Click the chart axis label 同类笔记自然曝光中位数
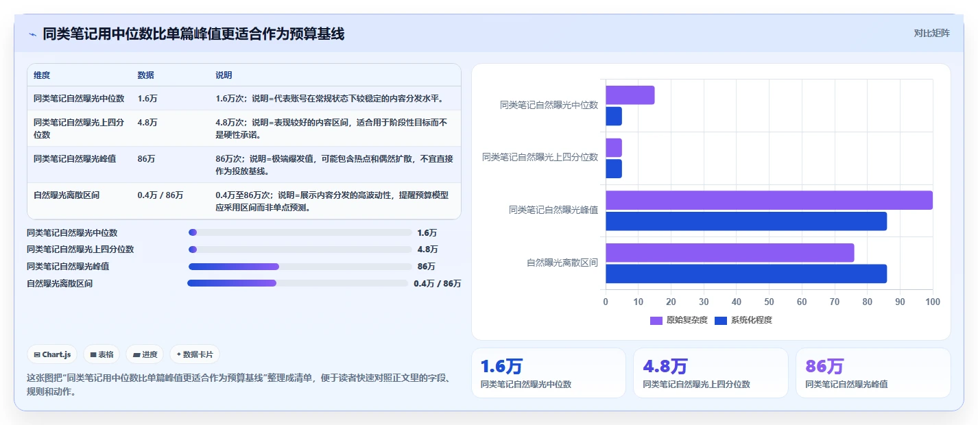The width and height of the screenshot is (978, 425). (x=549, y=105)
